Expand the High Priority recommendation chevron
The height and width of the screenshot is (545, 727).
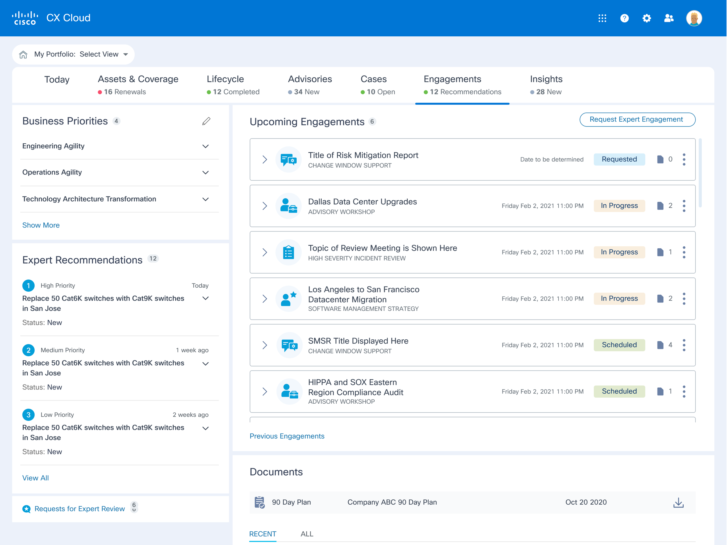click(205, 298)
